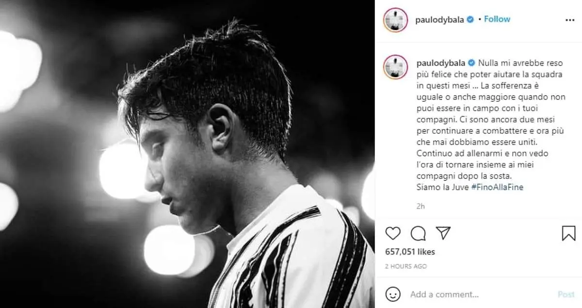Click paulodybala avatar beside caption
The width and height of the screenshot is (582, 308).
point(396,67)
